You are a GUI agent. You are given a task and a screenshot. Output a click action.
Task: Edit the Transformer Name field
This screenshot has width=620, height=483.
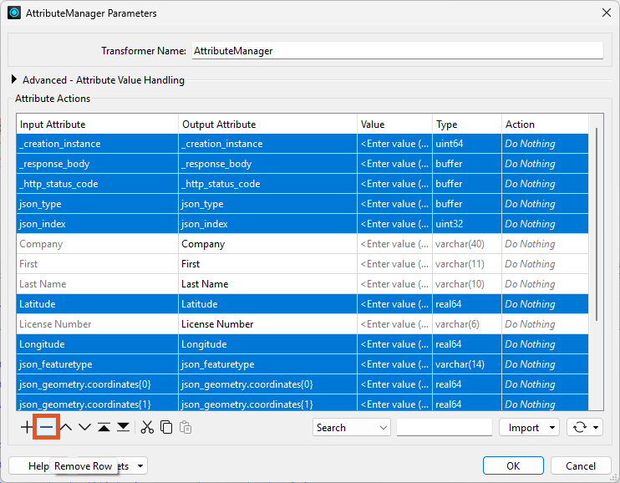(398, 51)
